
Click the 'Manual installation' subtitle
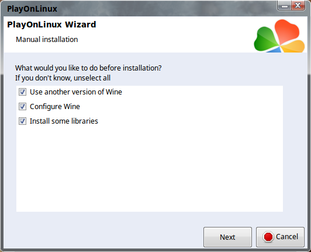[47, 40]
